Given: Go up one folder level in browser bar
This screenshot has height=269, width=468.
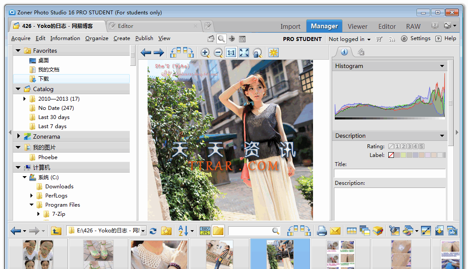Looking at the screenshot, I should pyautogui.click(x=56, y=231).
